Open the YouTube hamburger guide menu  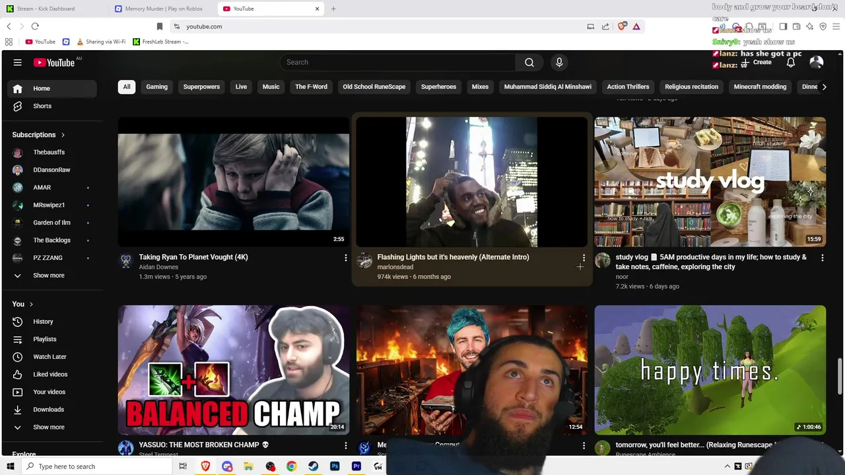(x=18, y=62)
